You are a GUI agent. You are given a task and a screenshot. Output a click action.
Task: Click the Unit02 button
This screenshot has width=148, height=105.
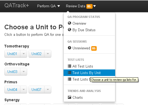point(37,54)
